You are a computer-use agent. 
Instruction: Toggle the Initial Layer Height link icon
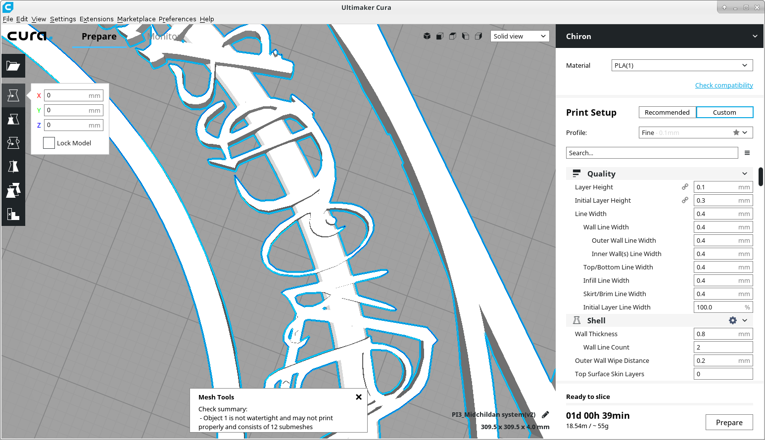pos(685,200)
